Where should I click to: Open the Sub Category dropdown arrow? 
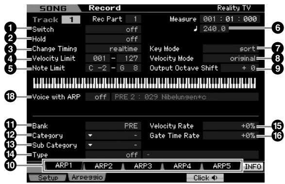pos(90,145)
